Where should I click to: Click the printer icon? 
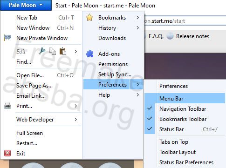tap(7, 106)
